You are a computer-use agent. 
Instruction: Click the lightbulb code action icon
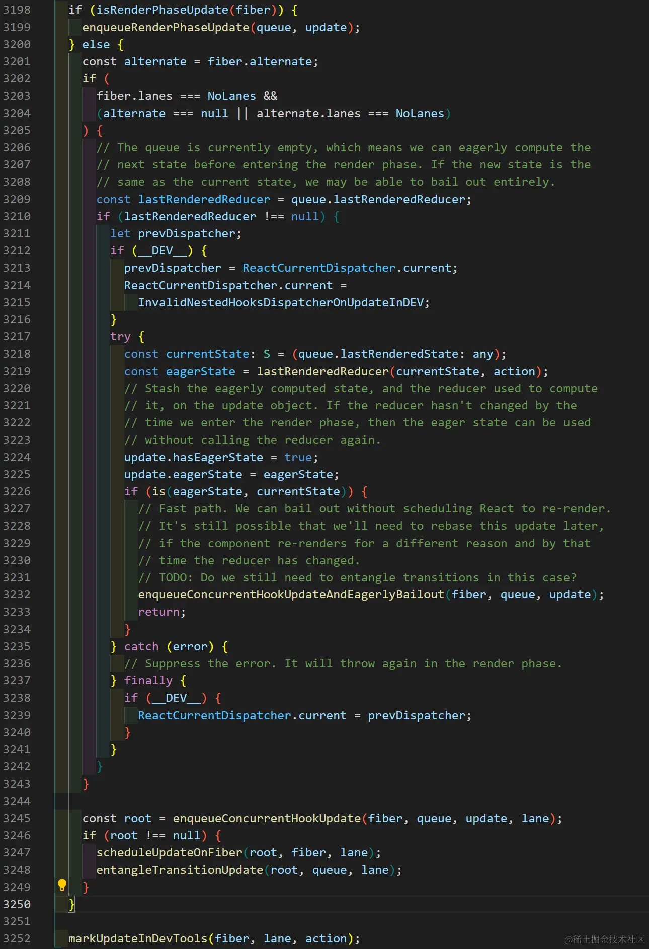[x=62, y=886]
